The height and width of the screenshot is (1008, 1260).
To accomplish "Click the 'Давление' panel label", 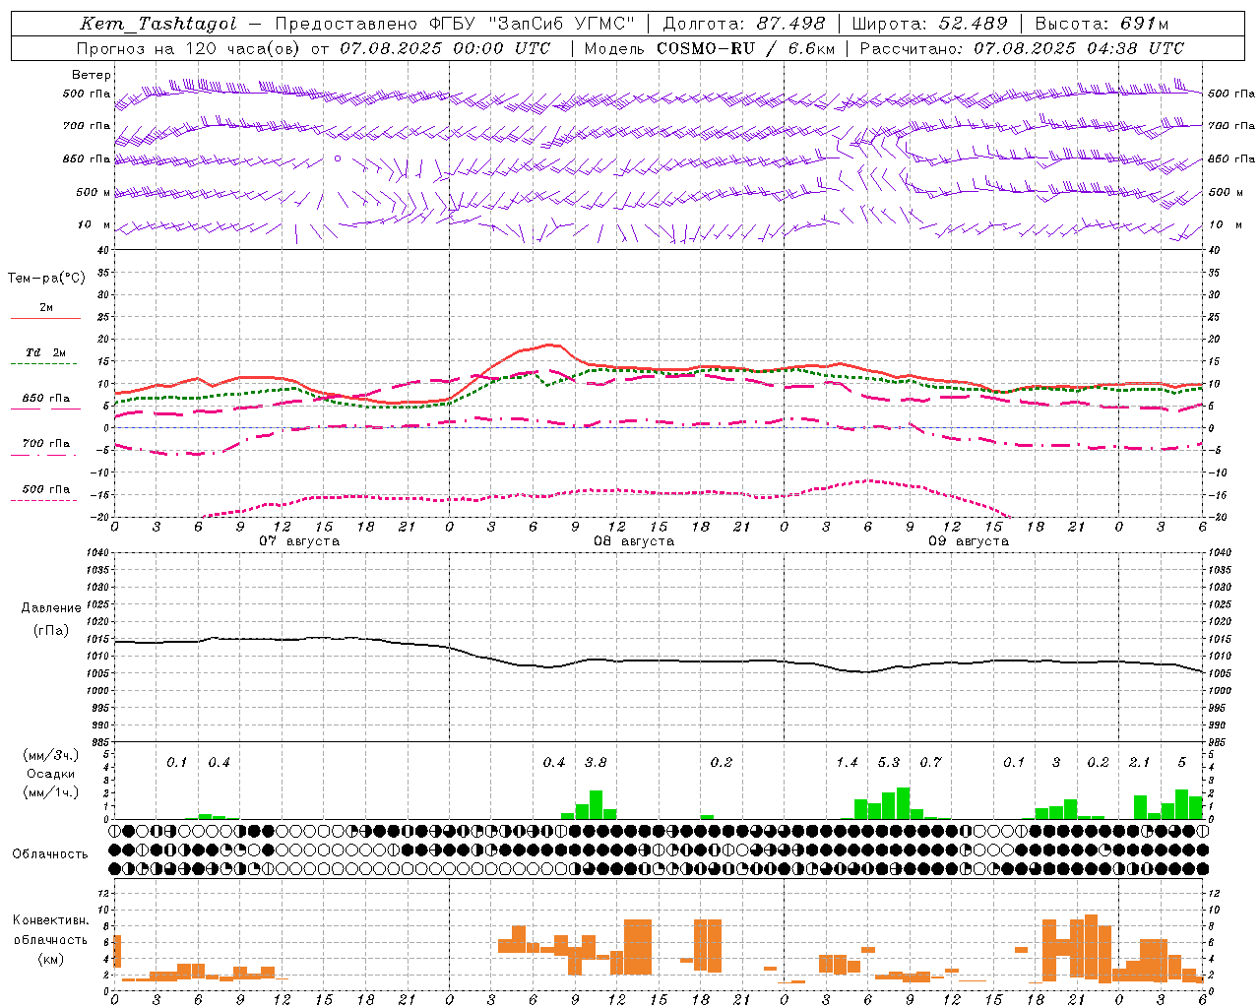I will [x=51, y=608].
